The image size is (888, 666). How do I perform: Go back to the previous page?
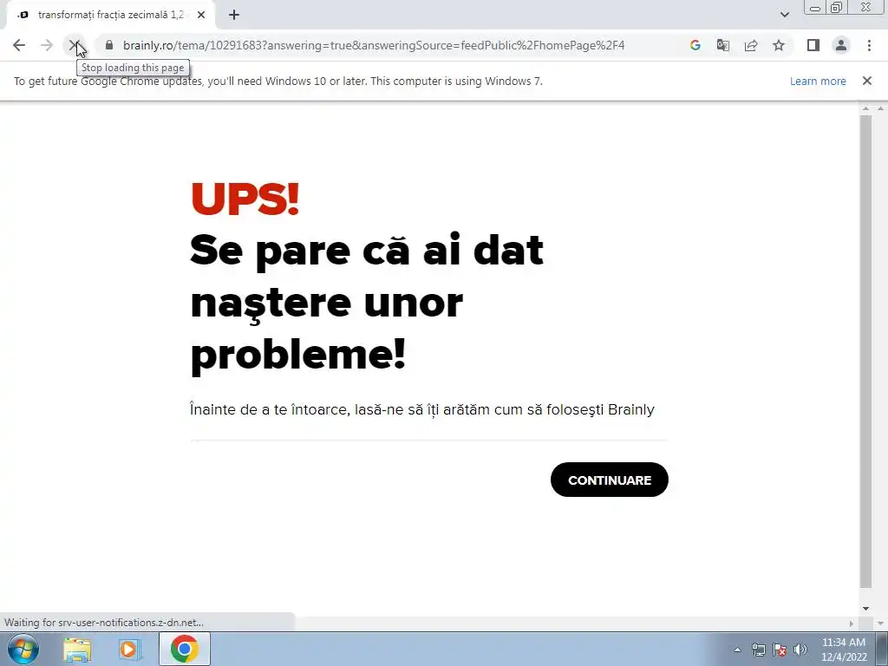19,45
